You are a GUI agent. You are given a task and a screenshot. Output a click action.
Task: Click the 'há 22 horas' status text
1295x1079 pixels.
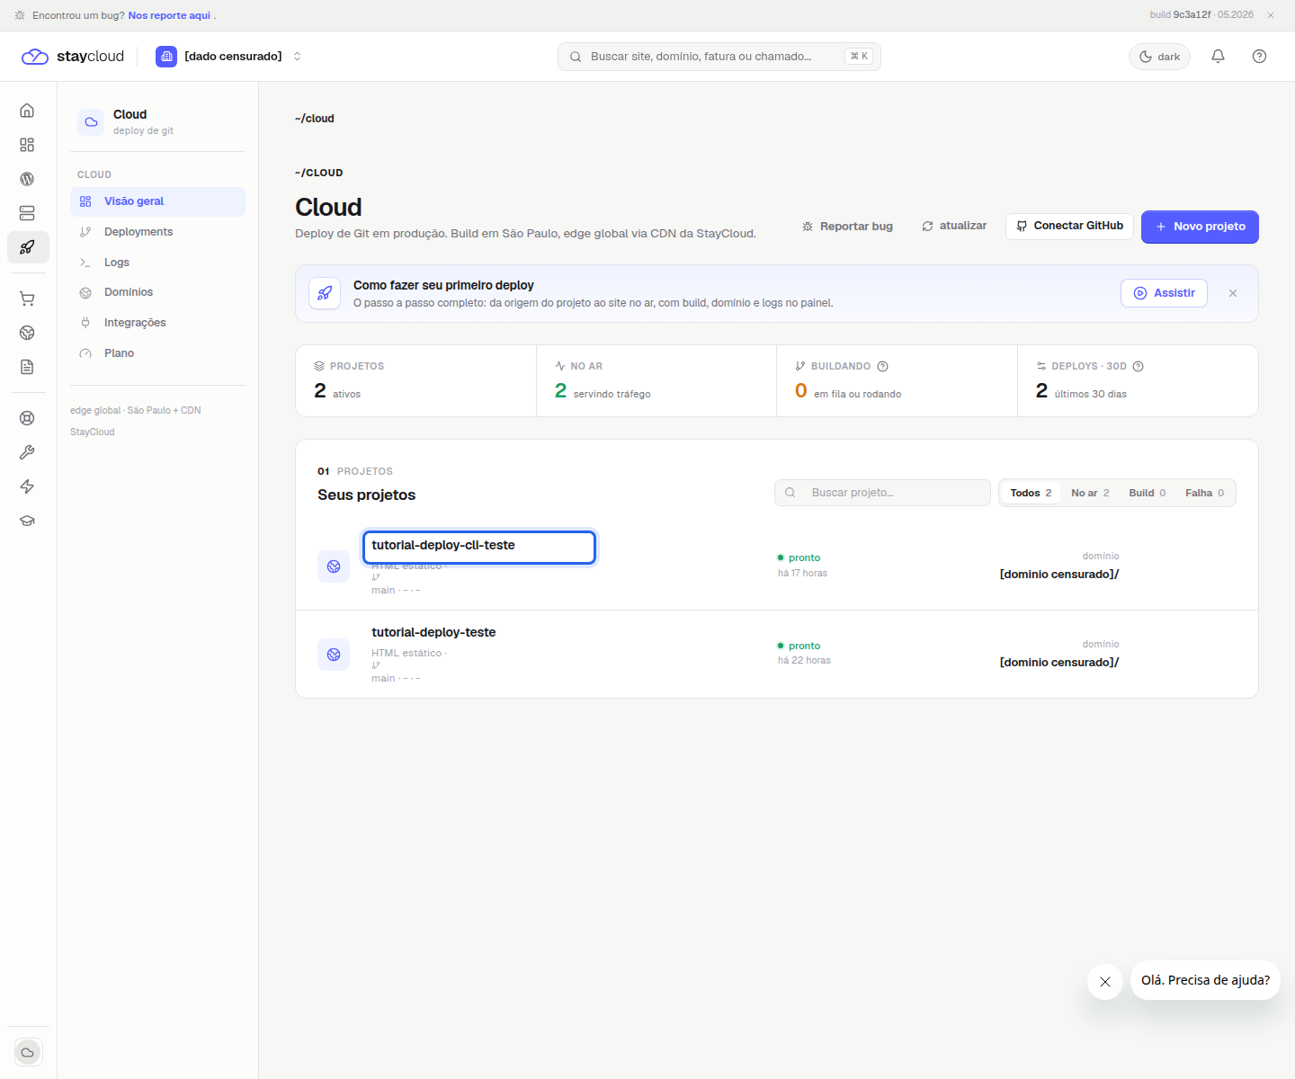point(804,660)
